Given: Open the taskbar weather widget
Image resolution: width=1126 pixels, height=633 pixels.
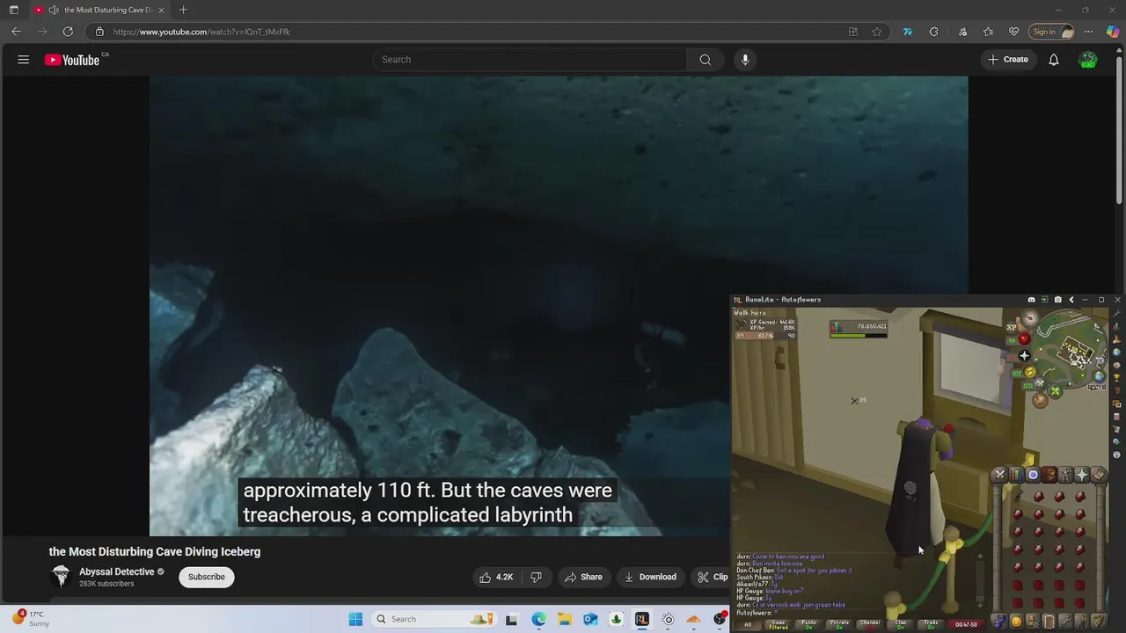Looking at the screenshot, I should (31, 619).
